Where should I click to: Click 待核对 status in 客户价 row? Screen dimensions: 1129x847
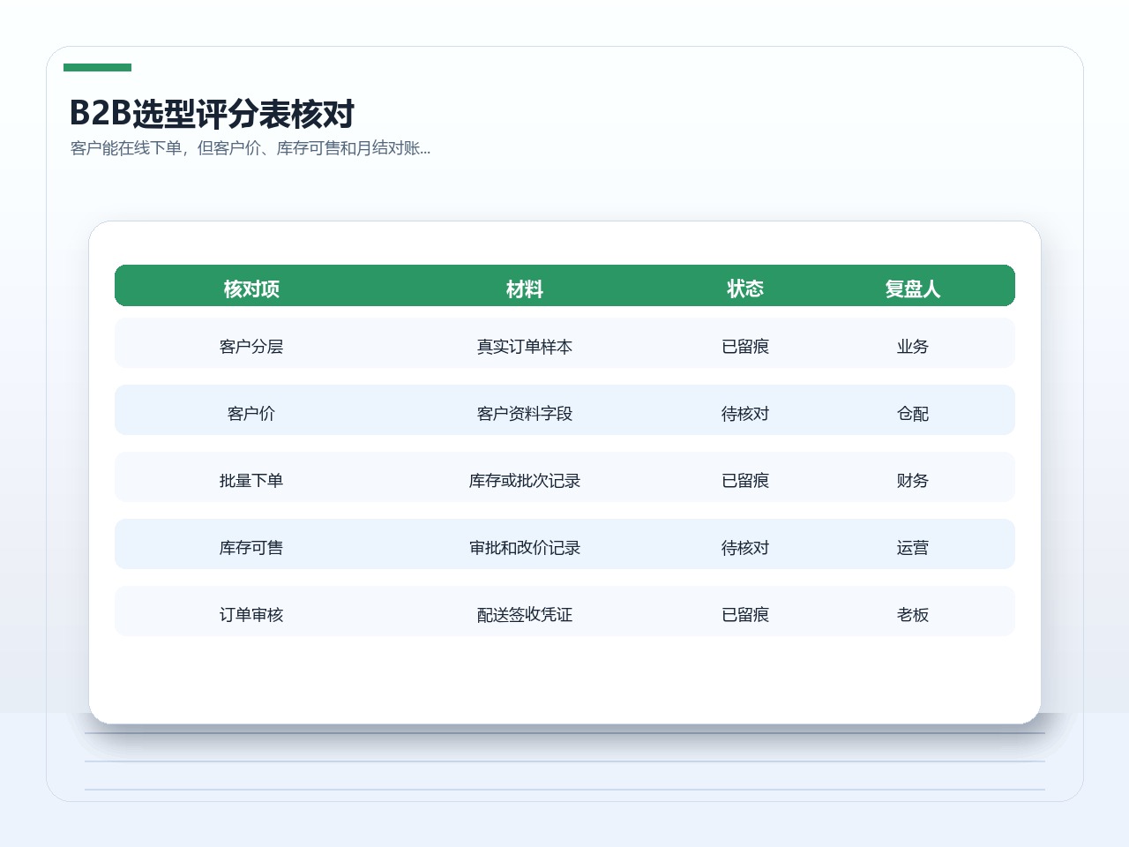745,414
